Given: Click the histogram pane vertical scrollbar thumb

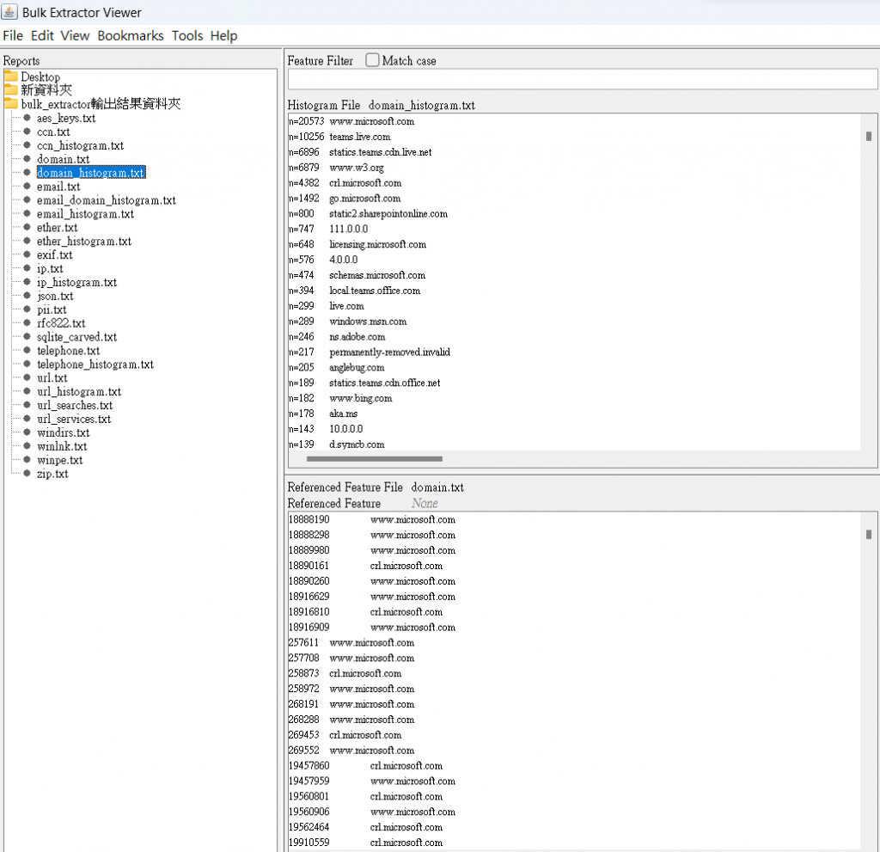Looking at the screenshot, I should coord(869,136).
